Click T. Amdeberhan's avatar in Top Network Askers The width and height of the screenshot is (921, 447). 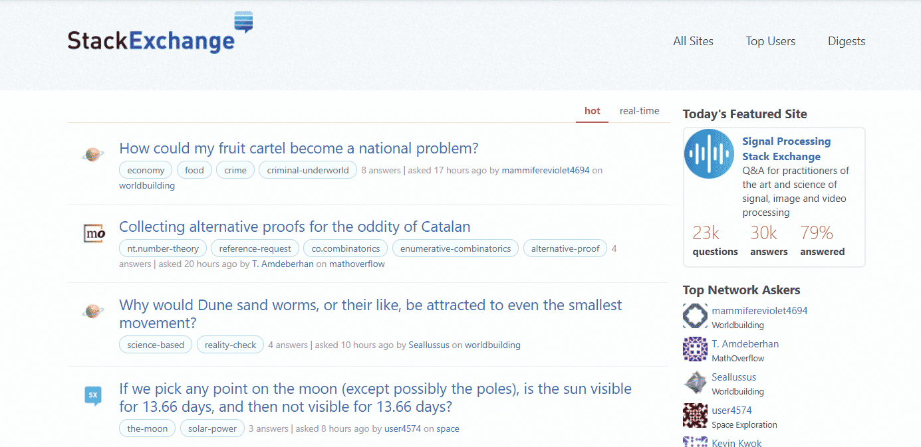pos(694,349)
